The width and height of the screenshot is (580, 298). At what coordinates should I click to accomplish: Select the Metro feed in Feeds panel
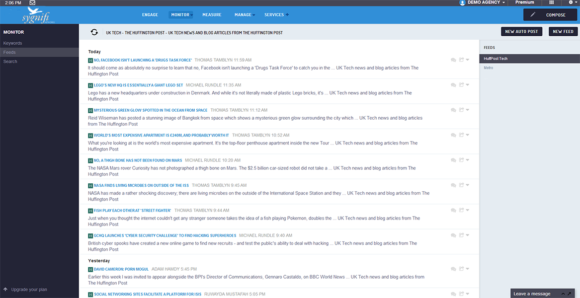coord(489,68)
